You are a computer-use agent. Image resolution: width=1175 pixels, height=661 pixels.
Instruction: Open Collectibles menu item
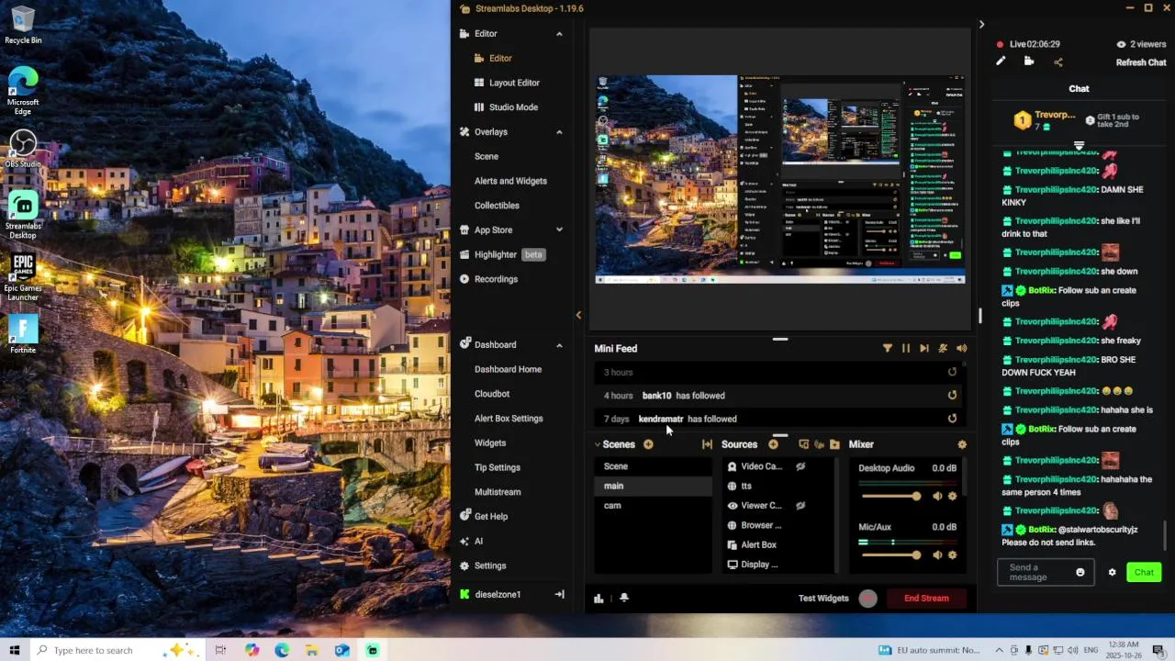coord(497,206)
